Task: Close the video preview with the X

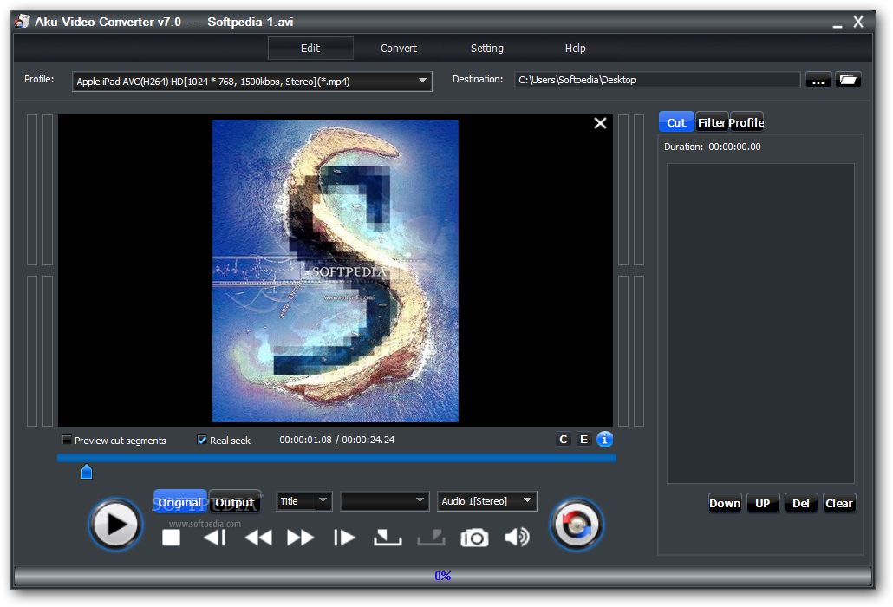Action: 600,123
